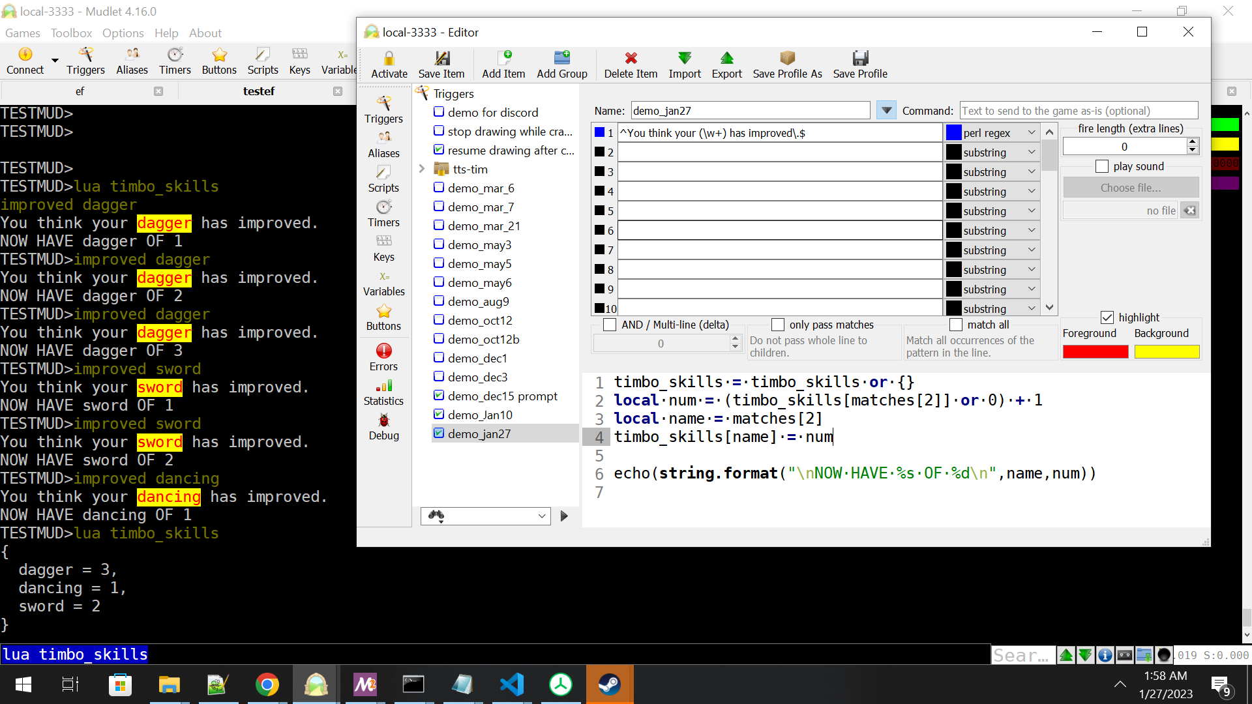Click the first pattern regex field
This screenshot has width=1252, height=704.
tap(779, 133)
